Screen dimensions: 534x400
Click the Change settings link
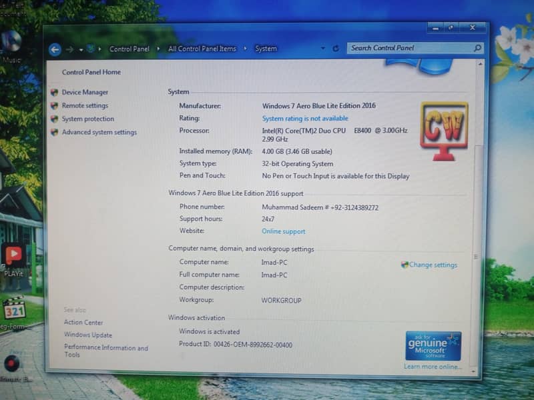pos(433,265)
